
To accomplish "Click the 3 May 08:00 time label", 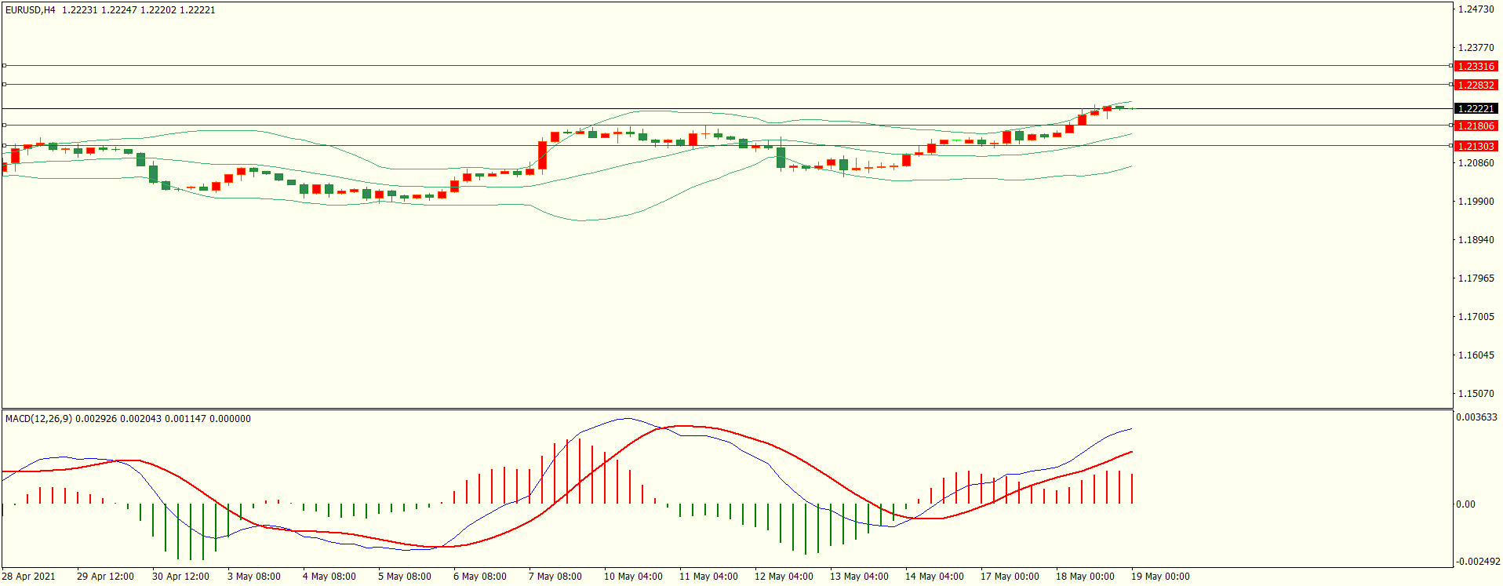I will click(x=254, y=577).
